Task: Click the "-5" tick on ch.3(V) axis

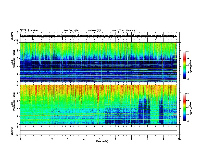Action: [x=17, y=135]
